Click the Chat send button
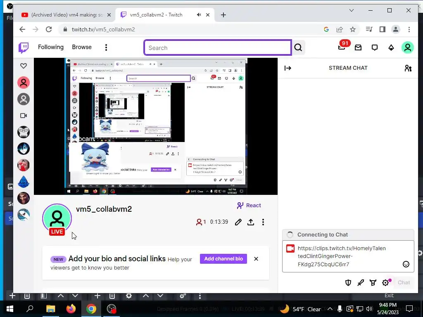 tap(404, 282)
